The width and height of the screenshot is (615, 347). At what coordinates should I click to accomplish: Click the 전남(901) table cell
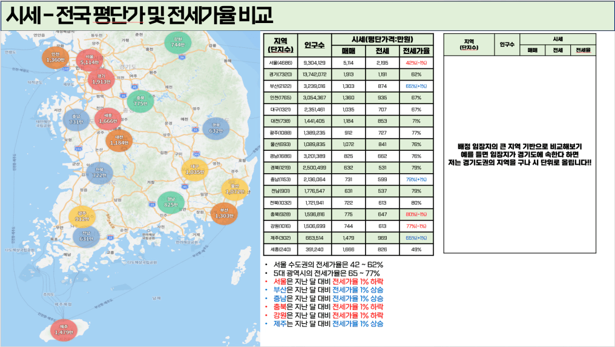click(x=280, y=191)
